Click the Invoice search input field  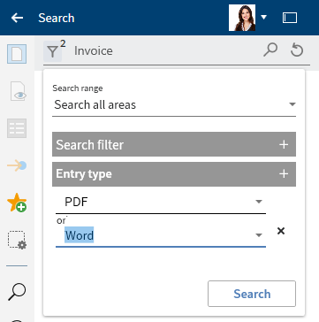coord(165,51)
